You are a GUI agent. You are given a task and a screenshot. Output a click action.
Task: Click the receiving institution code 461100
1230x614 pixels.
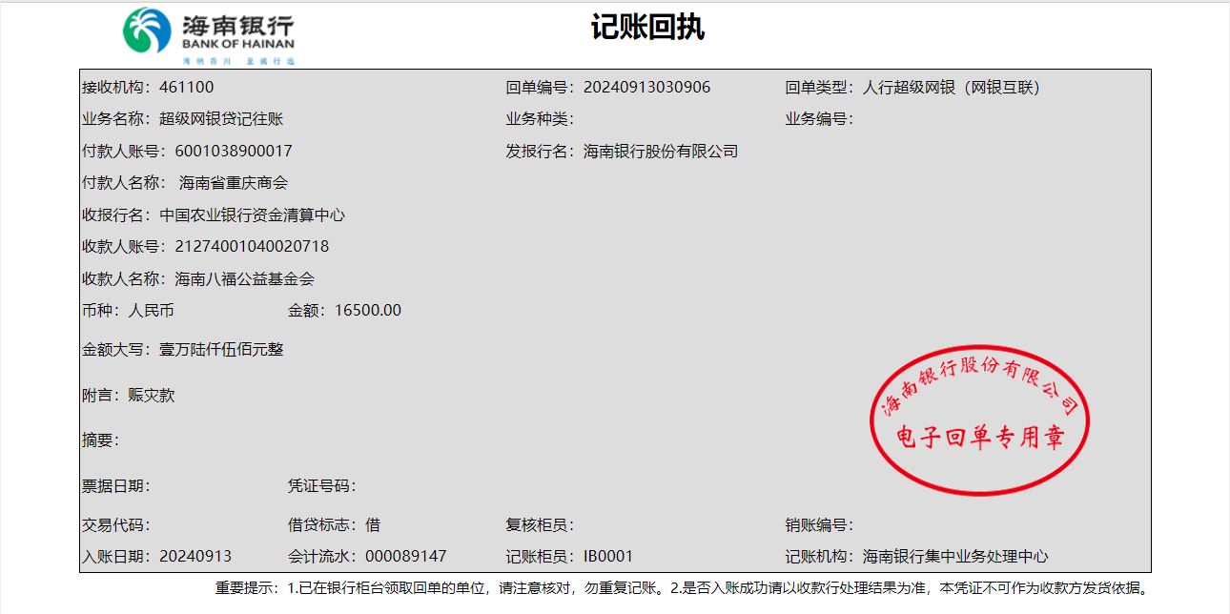click(187, 88)
